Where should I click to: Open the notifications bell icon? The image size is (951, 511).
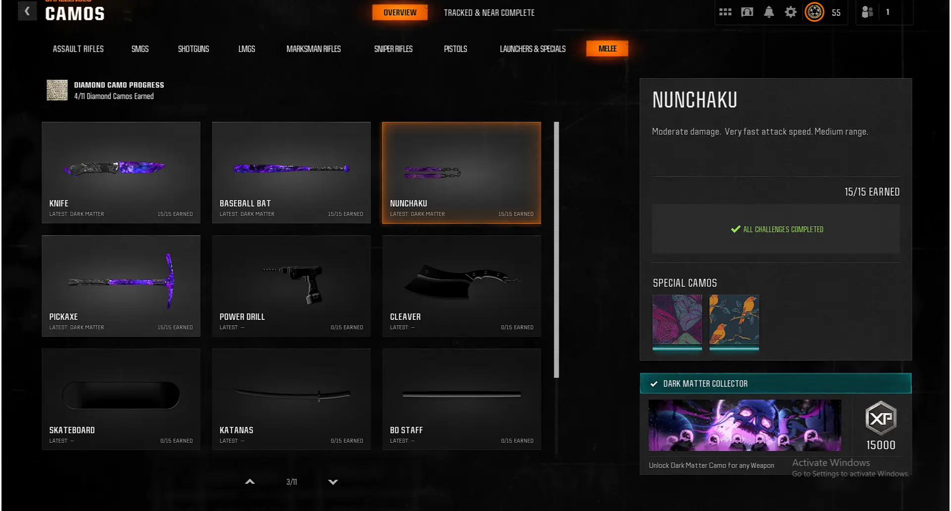click(769, 12)
